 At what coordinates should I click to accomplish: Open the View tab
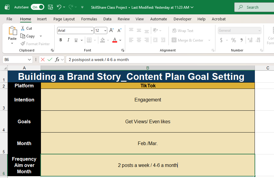pyautogui.click(x=140, y=19)
